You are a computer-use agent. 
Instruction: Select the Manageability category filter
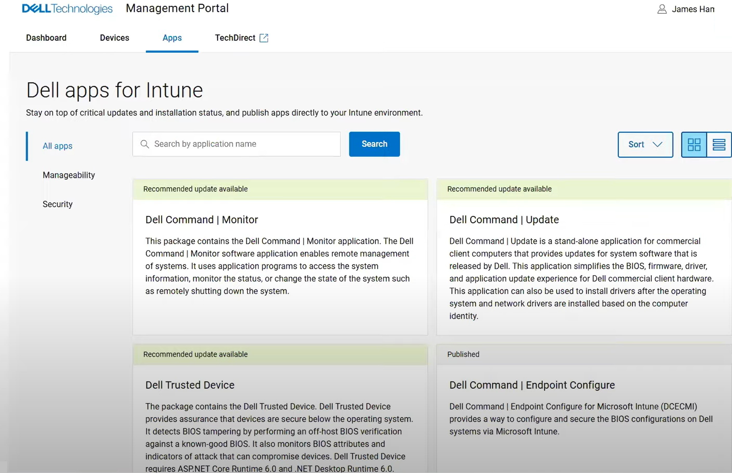(x=69, y=175)
